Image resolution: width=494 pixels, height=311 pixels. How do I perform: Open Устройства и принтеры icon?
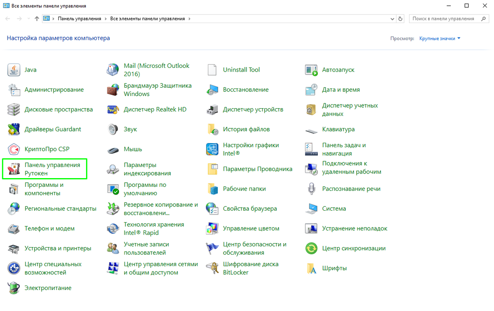click(14, 248)
